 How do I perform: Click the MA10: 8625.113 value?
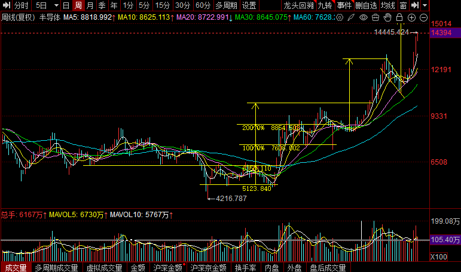[x=146, y=17]
